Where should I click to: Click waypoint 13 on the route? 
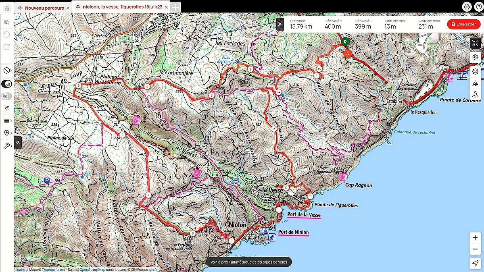[x=273, y=129]
